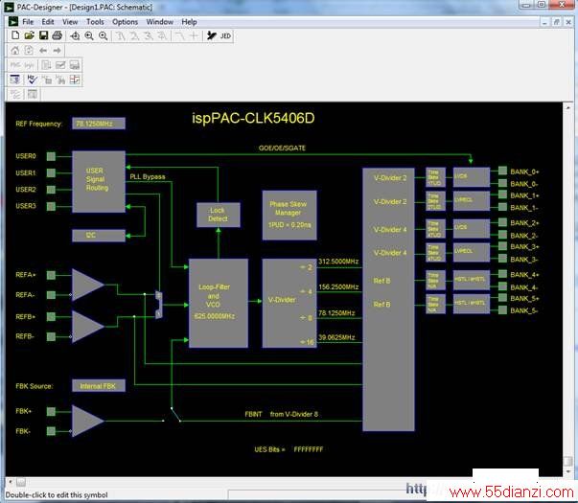The image size is (578, 503).
Task: Fit the schematic to window
Action: 75,35
